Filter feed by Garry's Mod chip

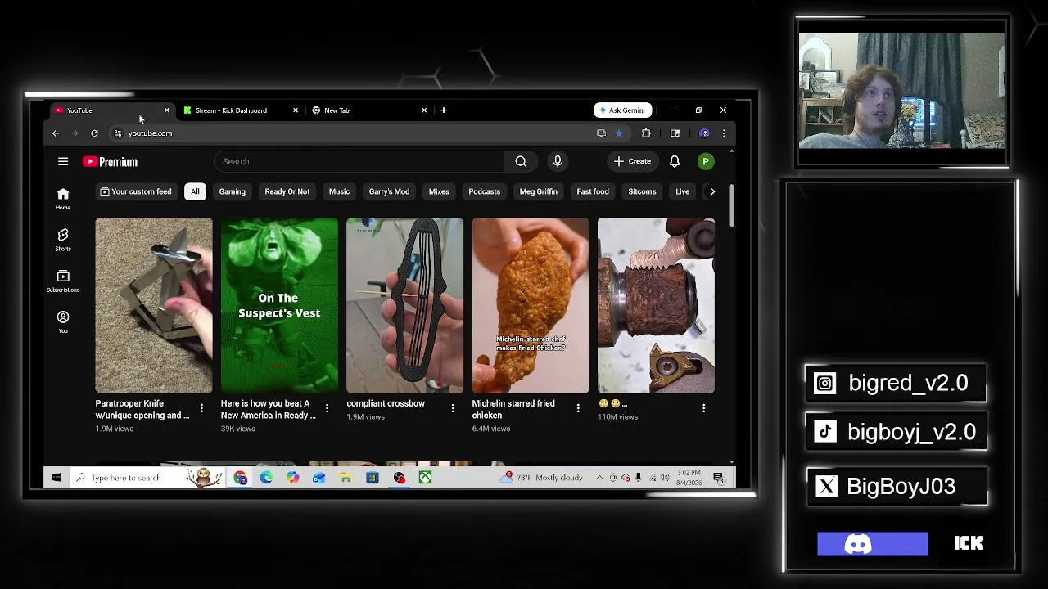tap(389, 191)
